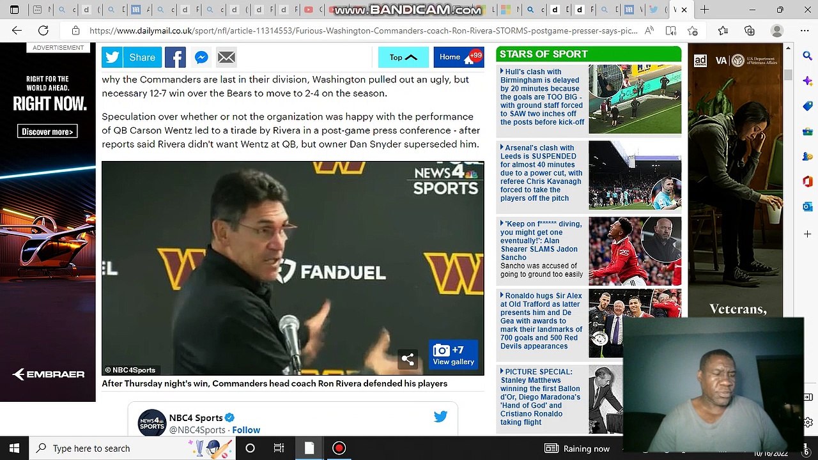Read Alan Shearer slams Sancho story
The width and height of the screenshot is (818, 460).
click(x=541, y=241)
